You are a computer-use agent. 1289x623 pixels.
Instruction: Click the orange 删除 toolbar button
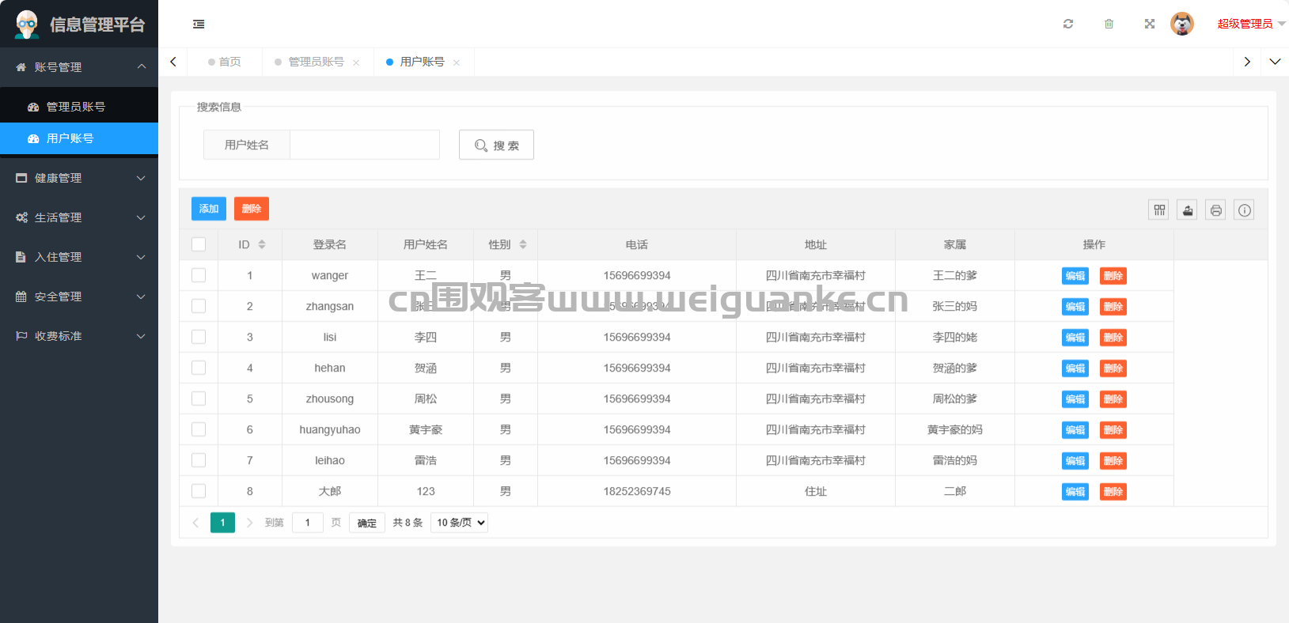tap(252, 209)
